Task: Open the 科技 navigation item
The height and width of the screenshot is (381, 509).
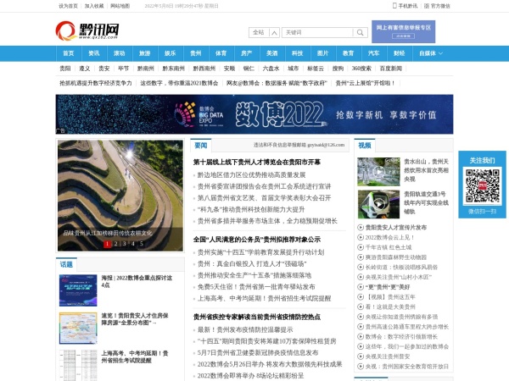Action: coord(298,53)
